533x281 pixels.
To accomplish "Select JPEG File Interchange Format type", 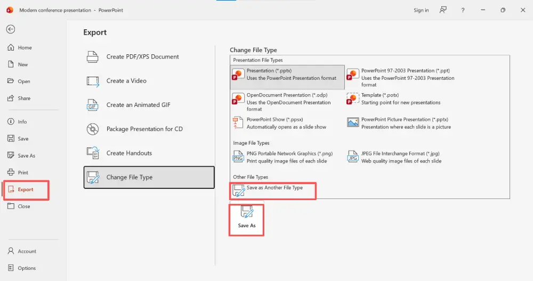I will click(402, 157).
